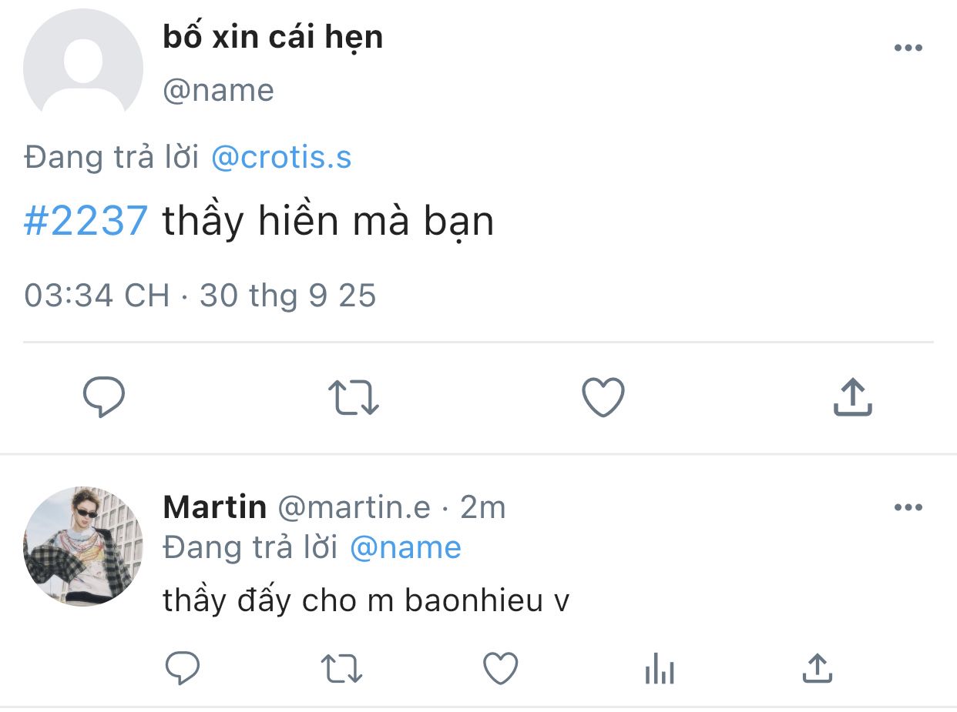
Task: Like the main tweet
Action: point(603,397)
